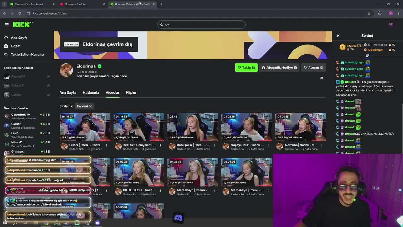
Task: Open the Chrome three-dot menu
Action: [x=399, y=13]
